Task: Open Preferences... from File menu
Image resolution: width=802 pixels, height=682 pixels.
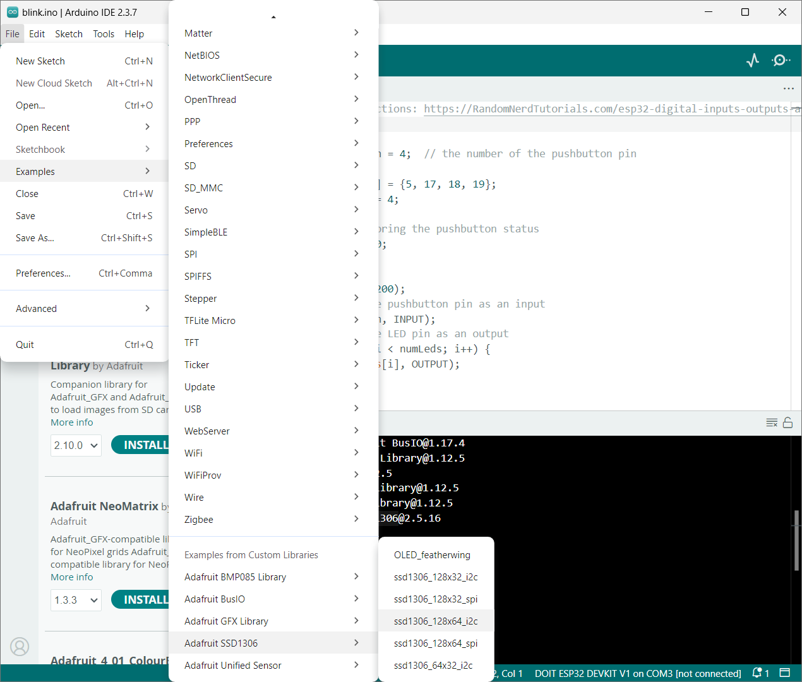Action: point(85,273)
